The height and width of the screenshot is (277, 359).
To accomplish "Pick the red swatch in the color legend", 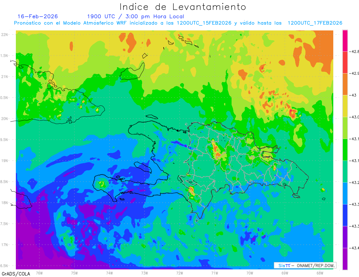I will (x=345, y=62).
